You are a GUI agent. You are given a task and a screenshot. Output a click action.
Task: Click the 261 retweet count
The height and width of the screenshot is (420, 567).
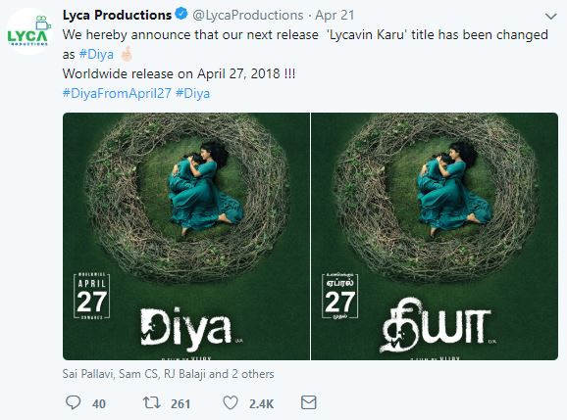(180, 403)
